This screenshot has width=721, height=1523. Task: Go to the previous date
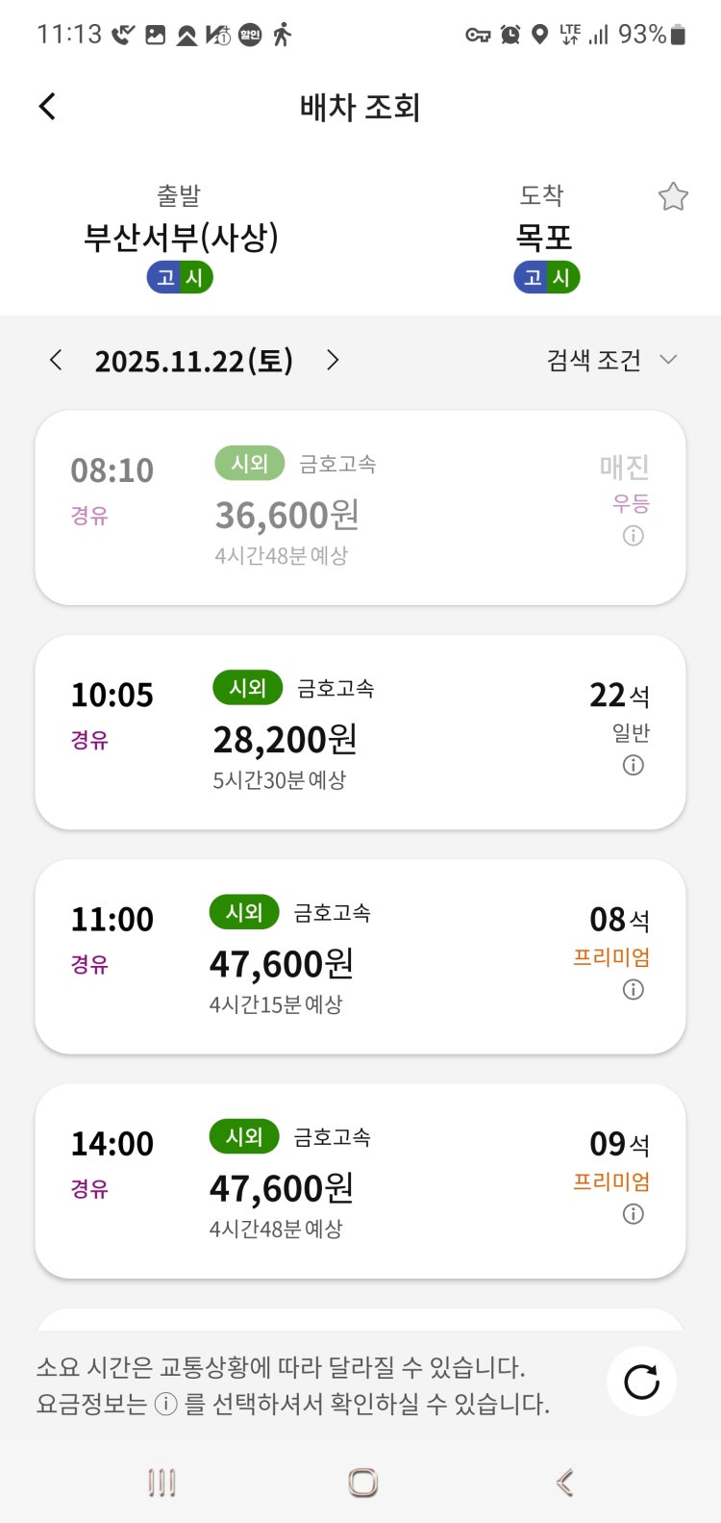(x=56, y=361)
